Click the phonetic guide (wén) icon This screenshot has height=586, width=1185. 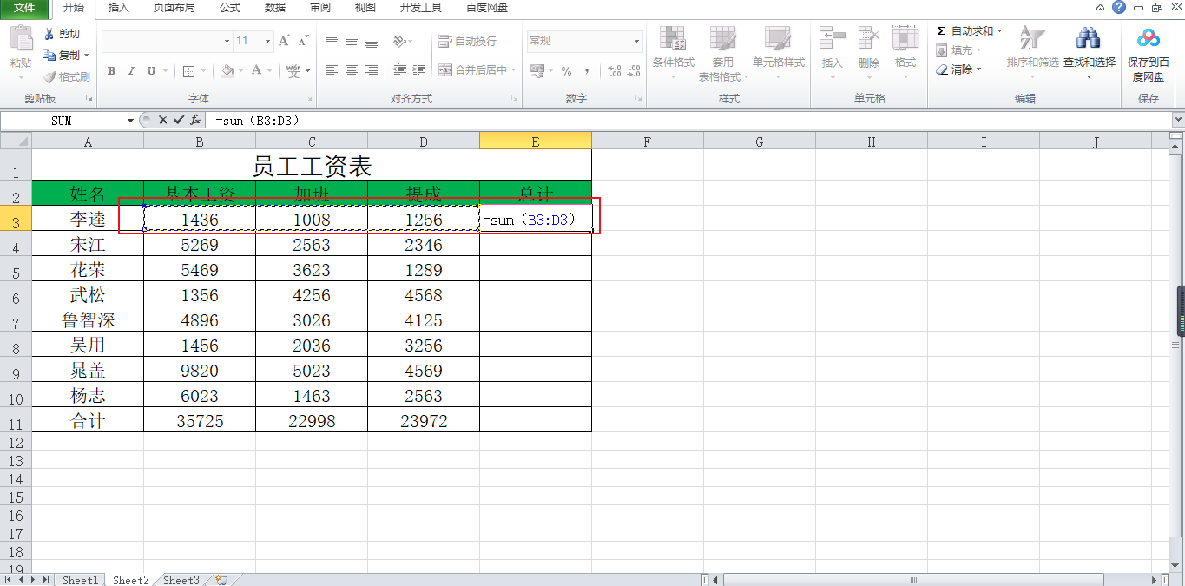pos(293,71)
